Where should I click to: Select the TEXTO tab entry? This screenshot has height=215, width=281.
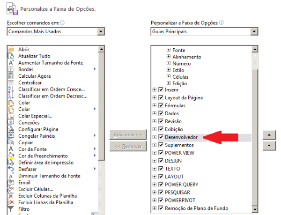point(172,169)
